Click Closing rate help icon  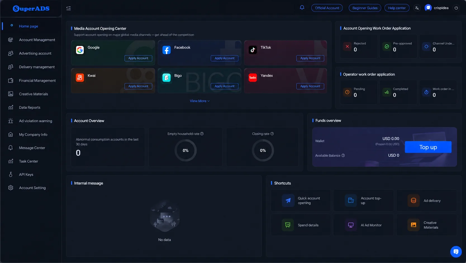pyautogui.click(x=272, y=134)
